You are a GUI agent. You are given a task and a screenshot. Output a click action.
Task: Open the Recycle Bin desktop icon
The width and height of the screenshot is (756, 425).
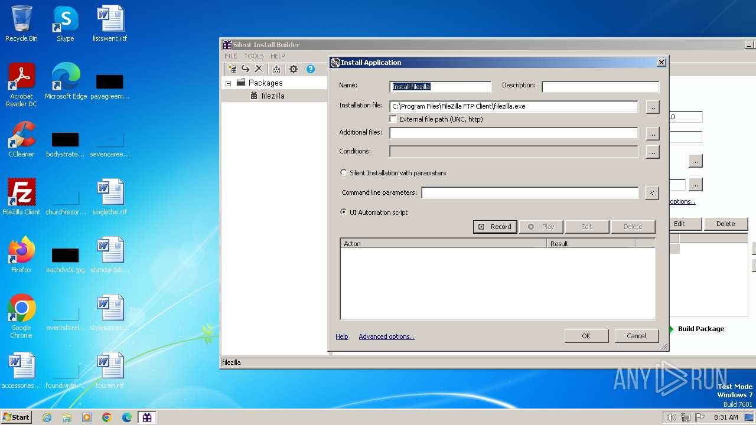point(21,24)
